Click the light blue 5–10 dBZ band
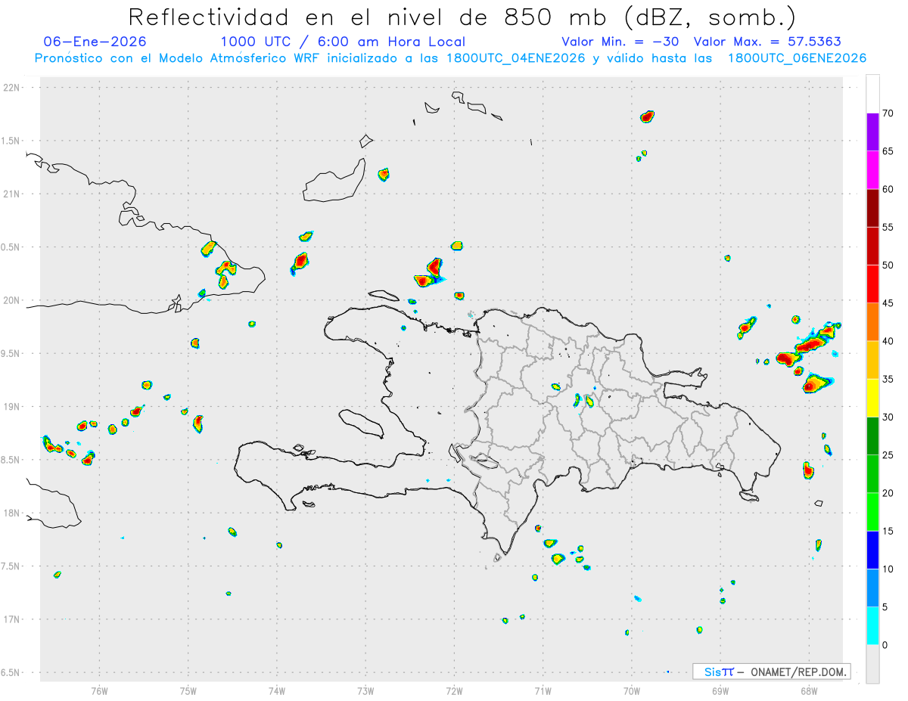This screenshot has width=908, height=701. point(872,588)
